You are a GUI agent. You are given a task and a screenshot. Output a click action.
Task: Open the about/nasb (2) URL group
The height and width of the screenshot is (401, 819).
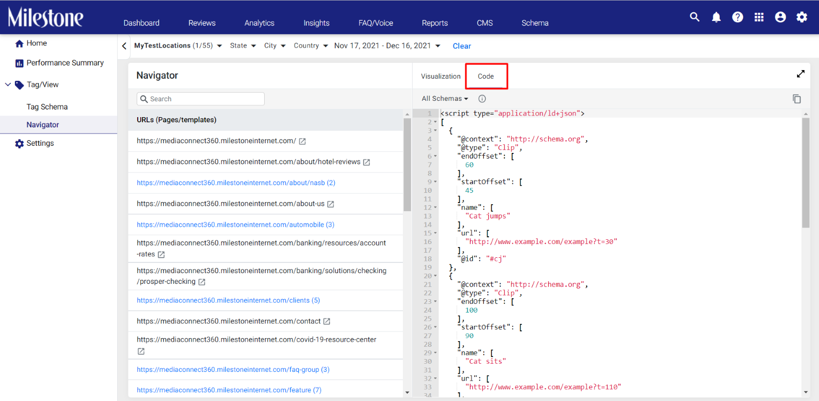236,183
